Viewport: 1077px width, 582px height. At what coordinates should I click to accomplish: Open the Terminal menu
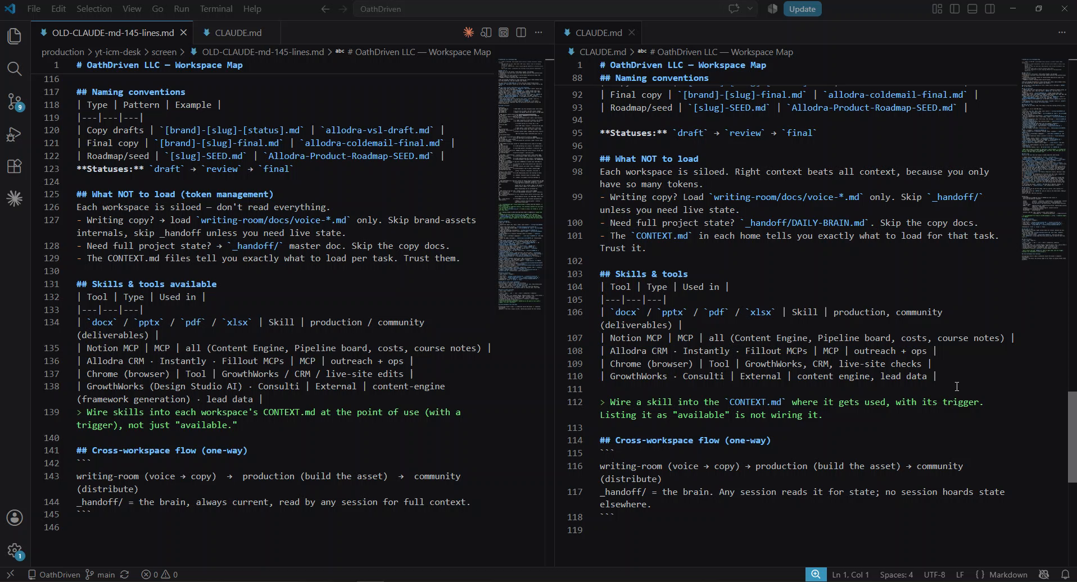pos(216,9)
